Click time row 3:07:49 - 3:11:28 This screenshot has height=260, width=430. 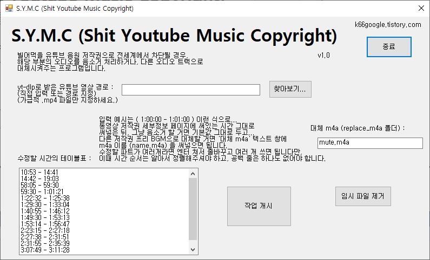[45, 250]
